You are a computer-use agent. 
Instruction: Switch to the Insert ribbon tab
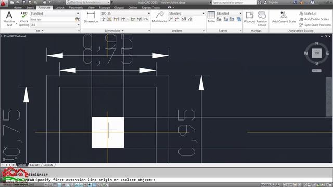(x=30, y=7)
